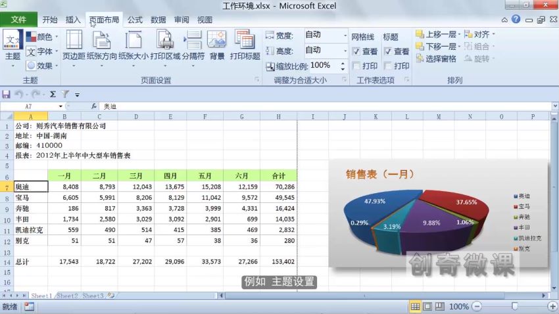
Task: Open the File (文件) tab
Action: 18,20
